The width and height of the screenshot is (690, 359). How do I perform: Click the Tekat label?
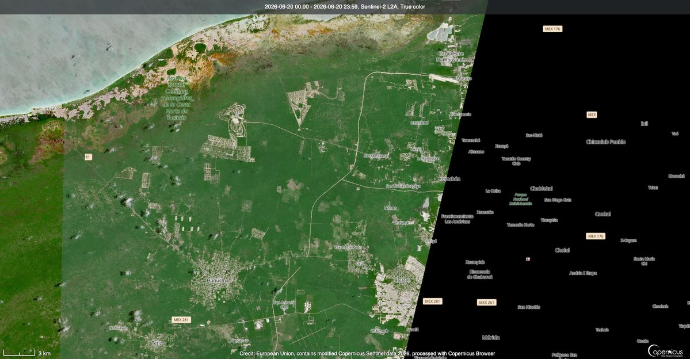(x=653, y=188)
